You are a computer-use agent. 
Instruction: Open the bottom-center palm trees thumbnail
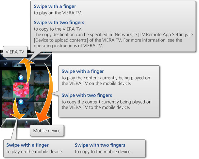[26, 110]
